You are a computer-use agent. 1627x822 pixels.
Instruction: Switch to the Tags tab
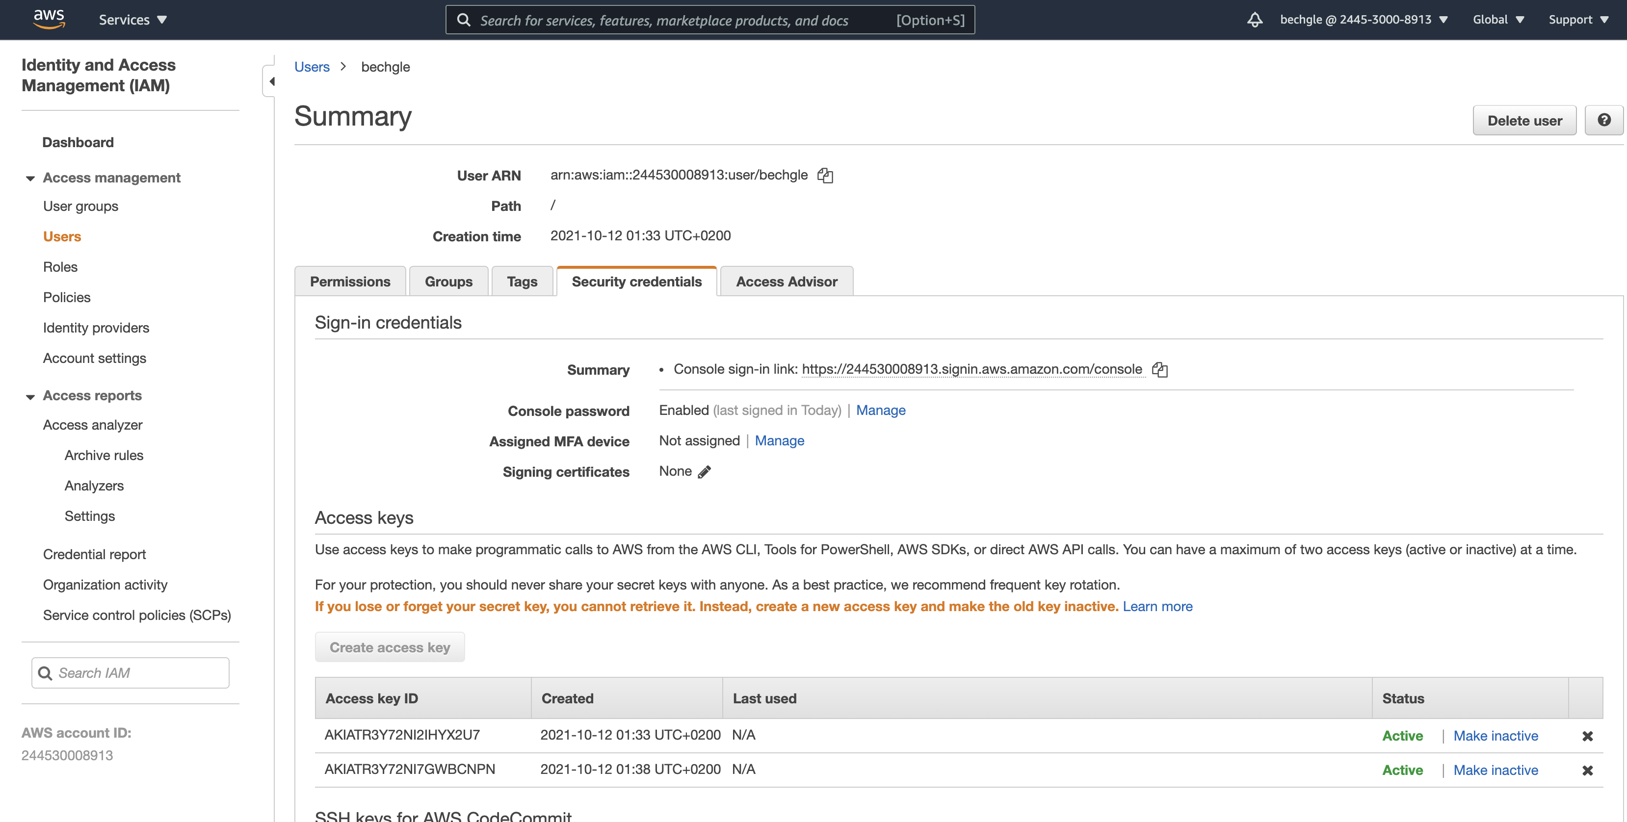(x=522, y=282)
